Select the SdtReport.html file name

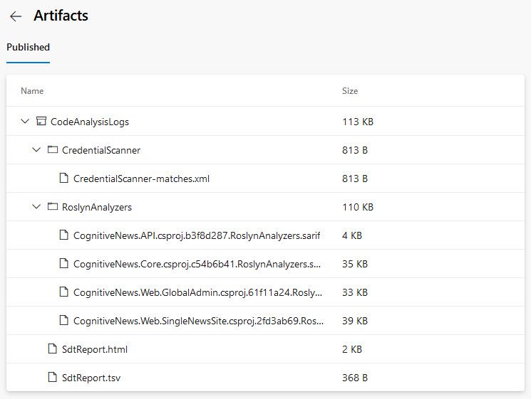tap(95, 349)
